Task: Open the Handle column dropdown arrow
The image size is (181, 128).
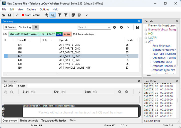Action: [x=138, y=40]
